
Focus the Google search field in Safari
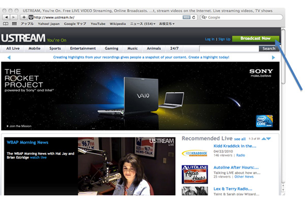click(241, 17)
